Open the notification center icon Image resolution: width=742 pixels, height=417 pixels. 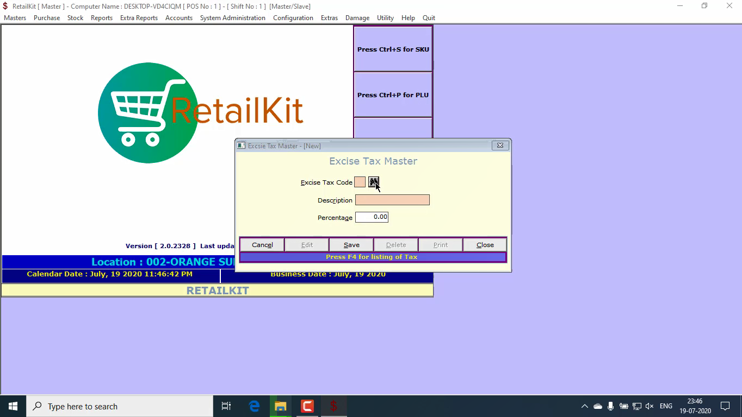(x=725, y=406)
